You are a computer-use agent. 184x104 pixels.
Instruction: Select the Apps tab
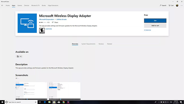coord(14,5)
